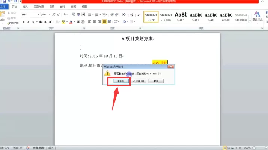Image resolution: width=268 pixels, height=150 pixels.
Task: Apply the Heading 1 style
Action: (181, 17)
